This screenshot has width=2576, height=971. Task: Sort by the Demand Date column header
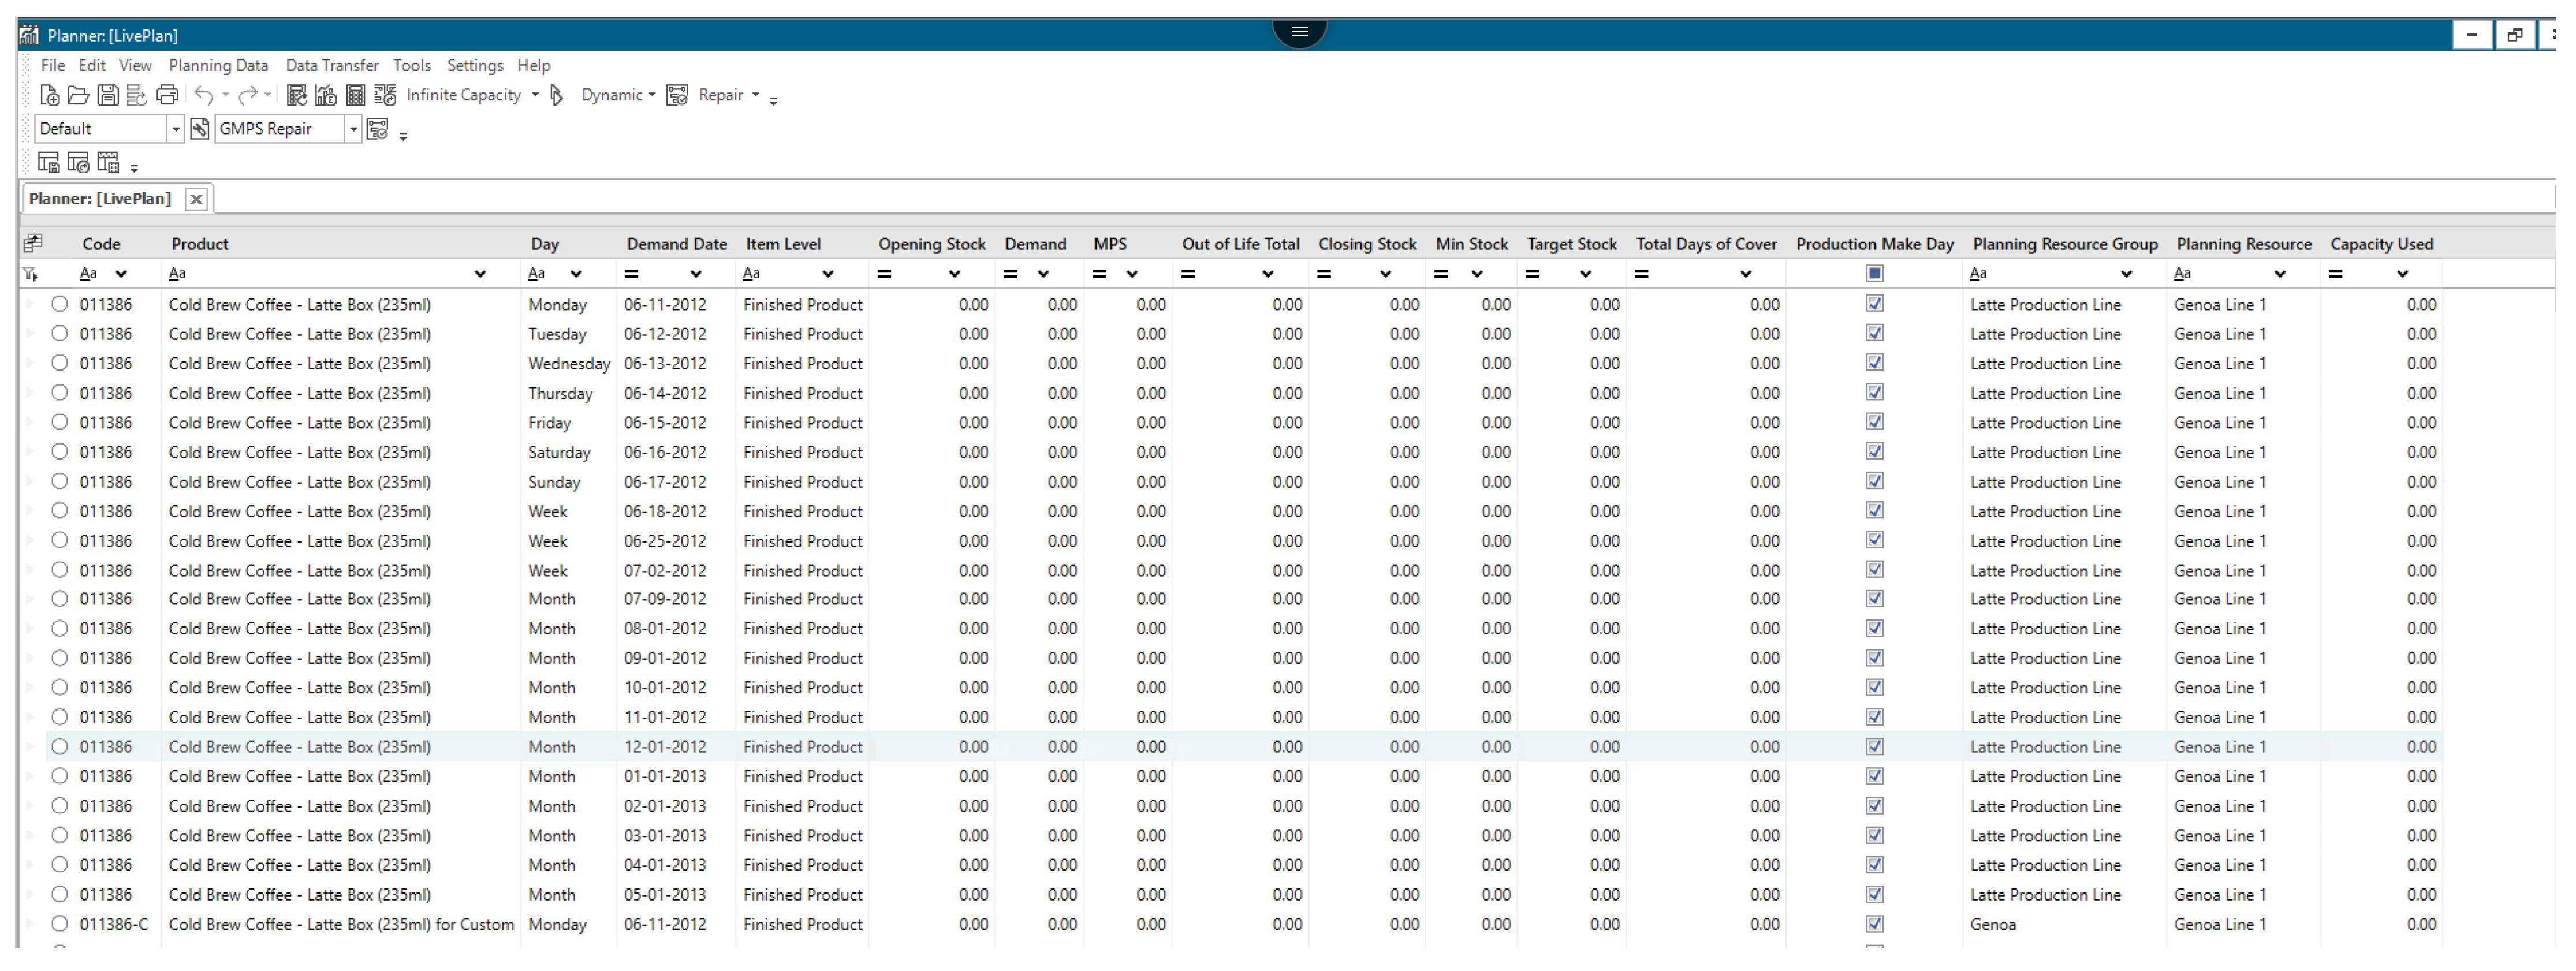(x=676, y=244)
